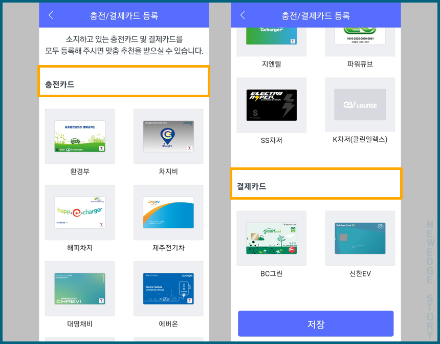The height and width of the screenshot is (344, 440).
Task: Tap the T-money logo on the 환경부 card
Action: [x=102, y=148]
